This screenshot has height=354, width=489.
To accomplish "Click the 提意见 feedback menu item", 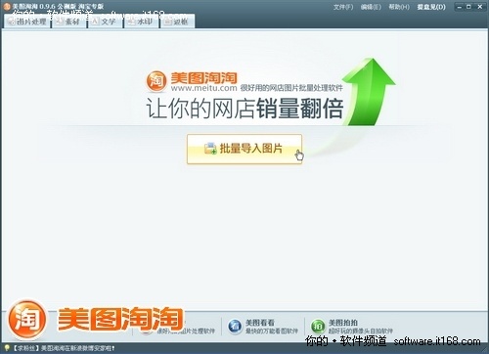I will [x=431, y=7].
